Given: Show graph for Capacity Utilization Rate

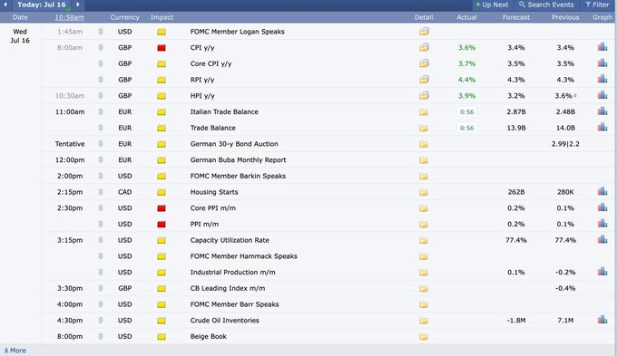Looking at the screenshot, I should coord(602,240).
